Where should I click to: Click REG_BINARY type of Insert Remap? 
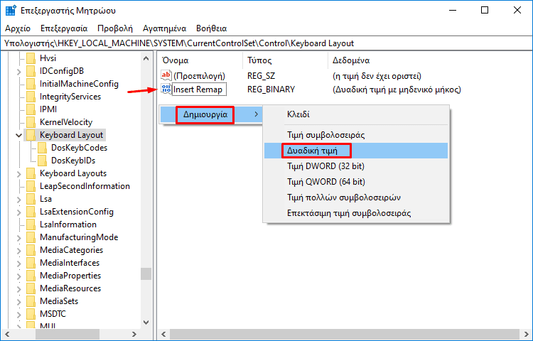(271, 90)
